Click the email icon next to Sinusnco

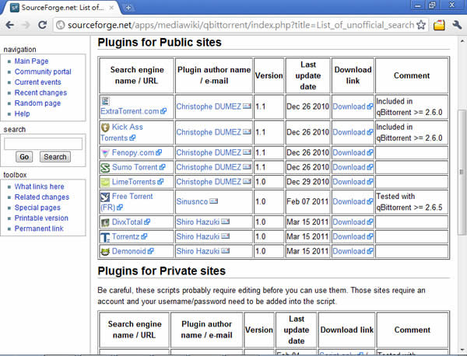pos(213,201)
